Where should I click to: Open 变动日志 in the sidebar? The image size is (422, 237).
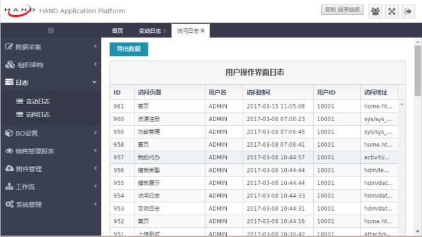click(x=38, y=101)
